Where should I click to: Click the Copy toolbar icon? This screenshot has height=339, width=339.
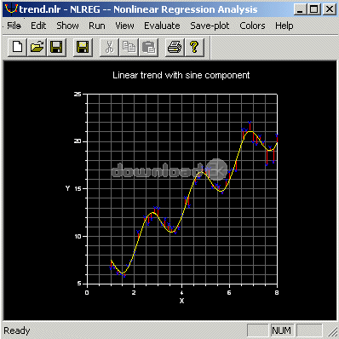[x=129, y=47]
